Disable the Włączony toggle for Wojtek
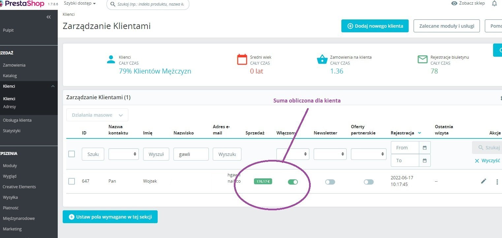 (x=293, y=182)
